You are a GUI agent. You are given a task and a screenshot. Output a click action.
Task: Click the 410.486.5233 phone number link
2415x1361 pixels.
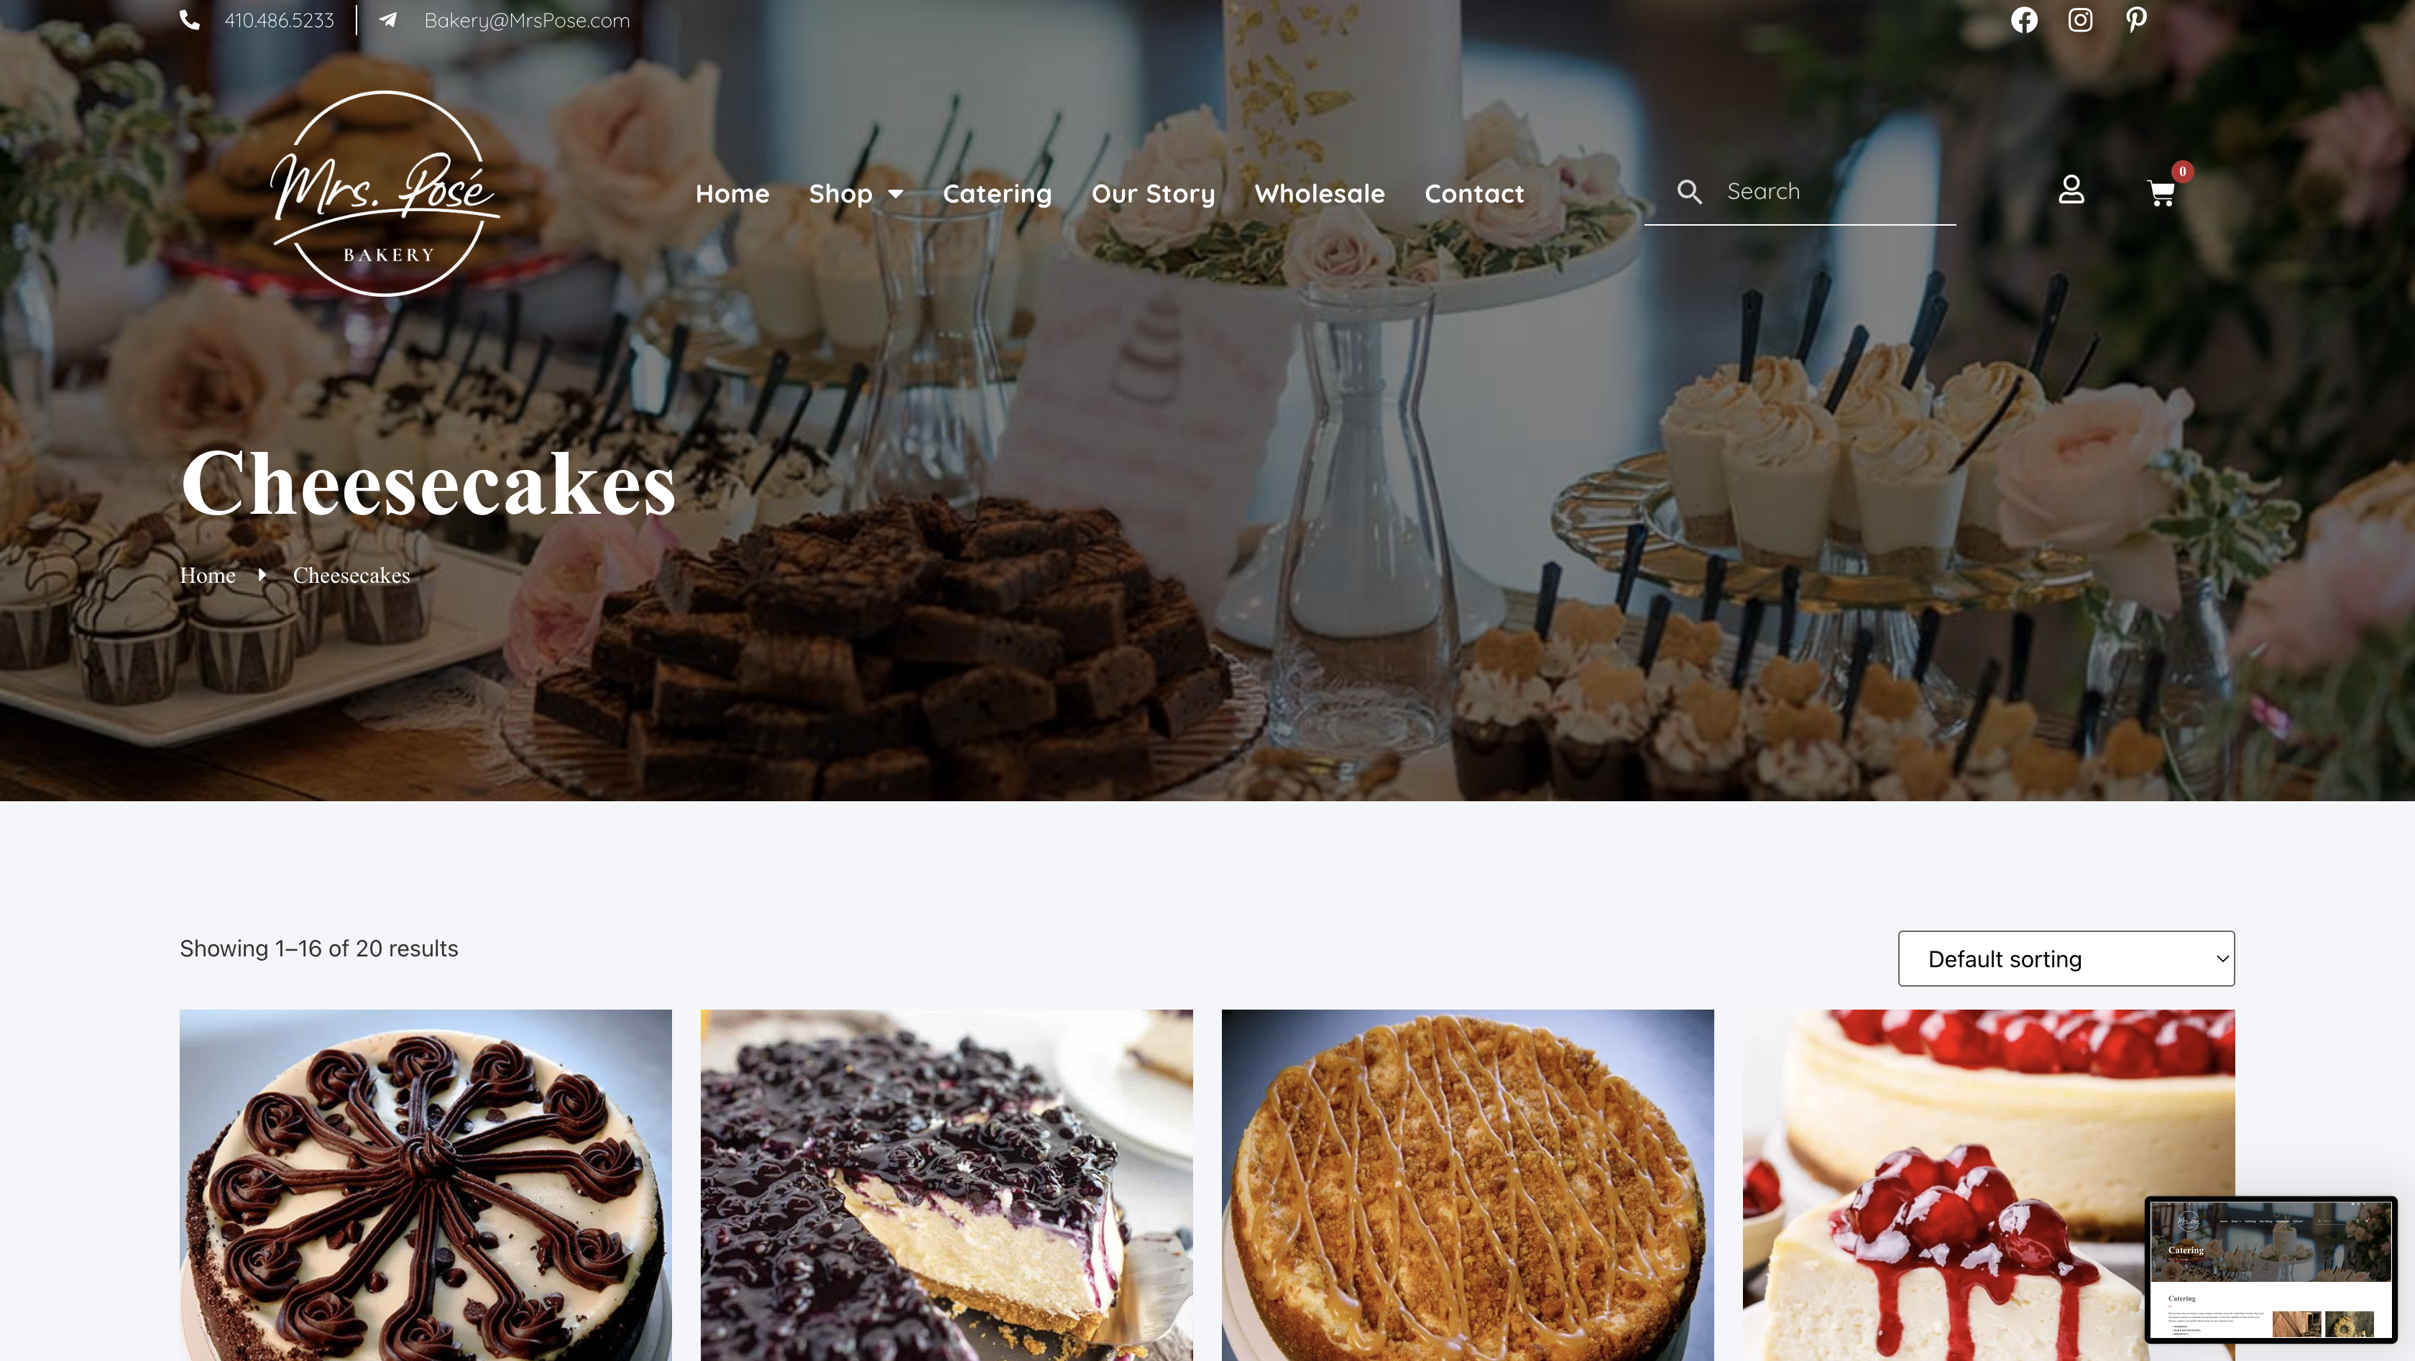point(278,19)
